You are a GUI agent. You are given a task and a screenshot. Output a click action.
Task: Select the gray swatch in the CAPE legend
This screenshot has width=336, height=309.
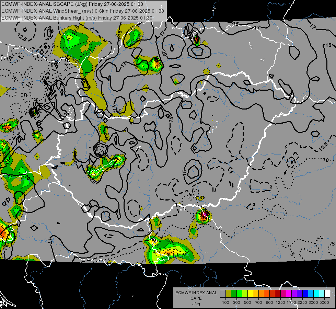(223, 294)
